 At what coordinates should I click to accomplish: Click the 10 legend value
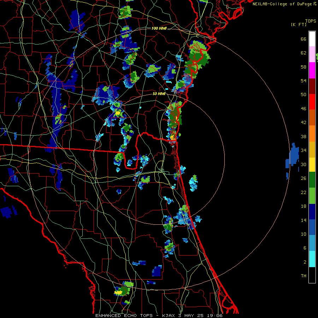pos(304,234)
